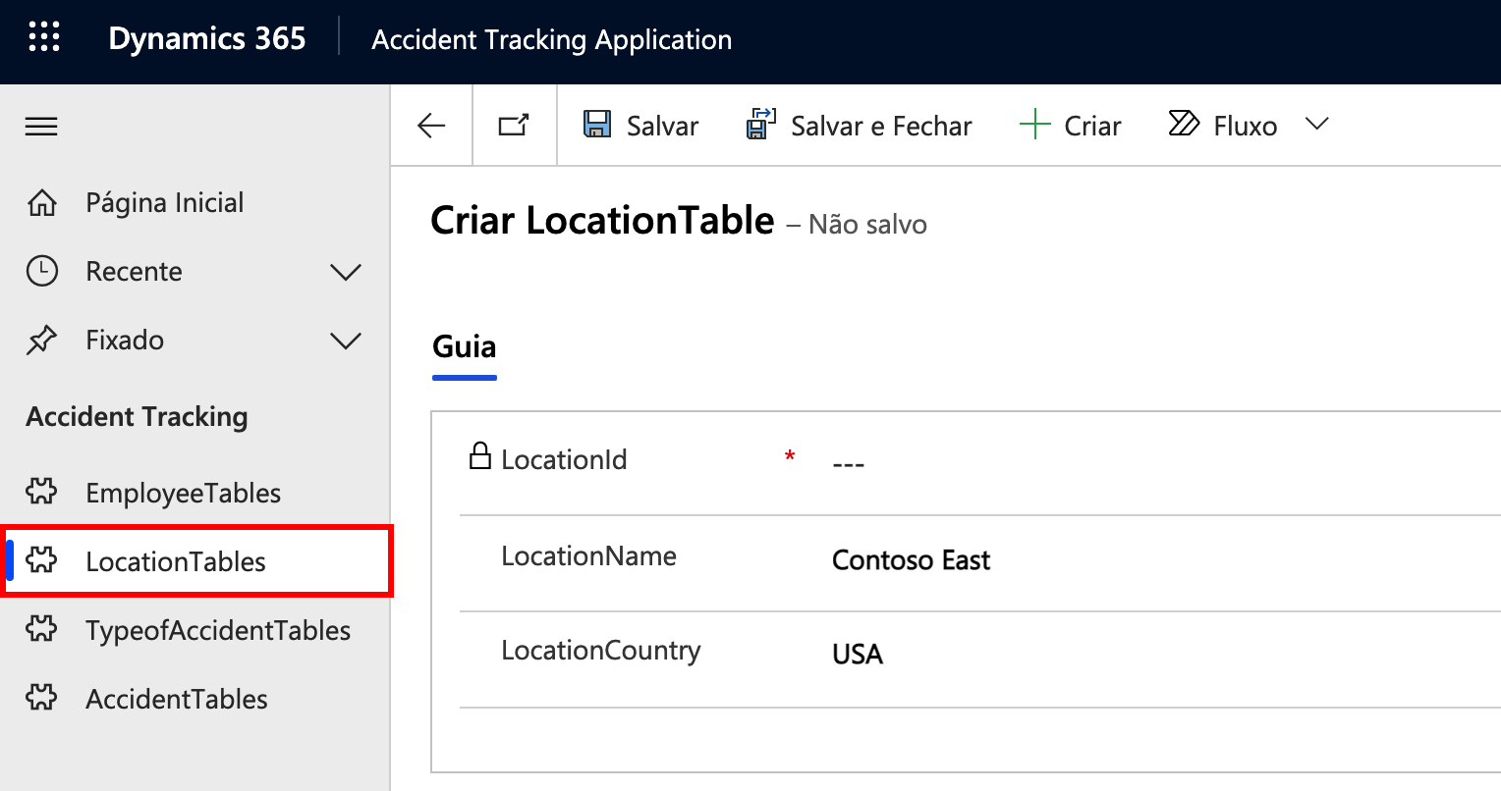1501x791 pixels.
Task: Click the LocationCountry field label
Action: [x=601, y=652]
